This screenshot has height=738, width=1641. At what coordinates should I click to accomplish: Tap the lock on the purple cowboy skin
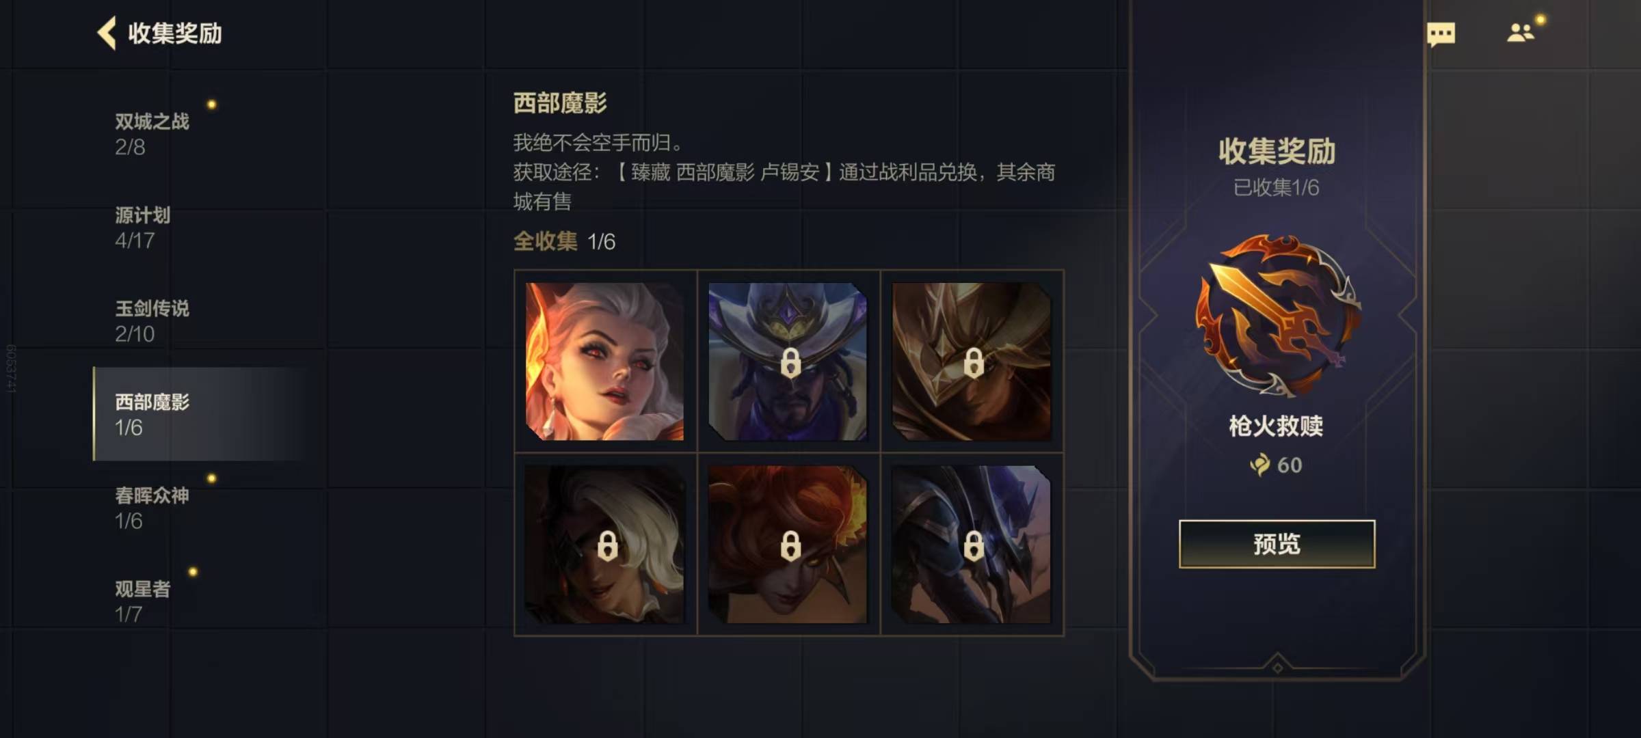pyautogui.click(x=790, y=363)
